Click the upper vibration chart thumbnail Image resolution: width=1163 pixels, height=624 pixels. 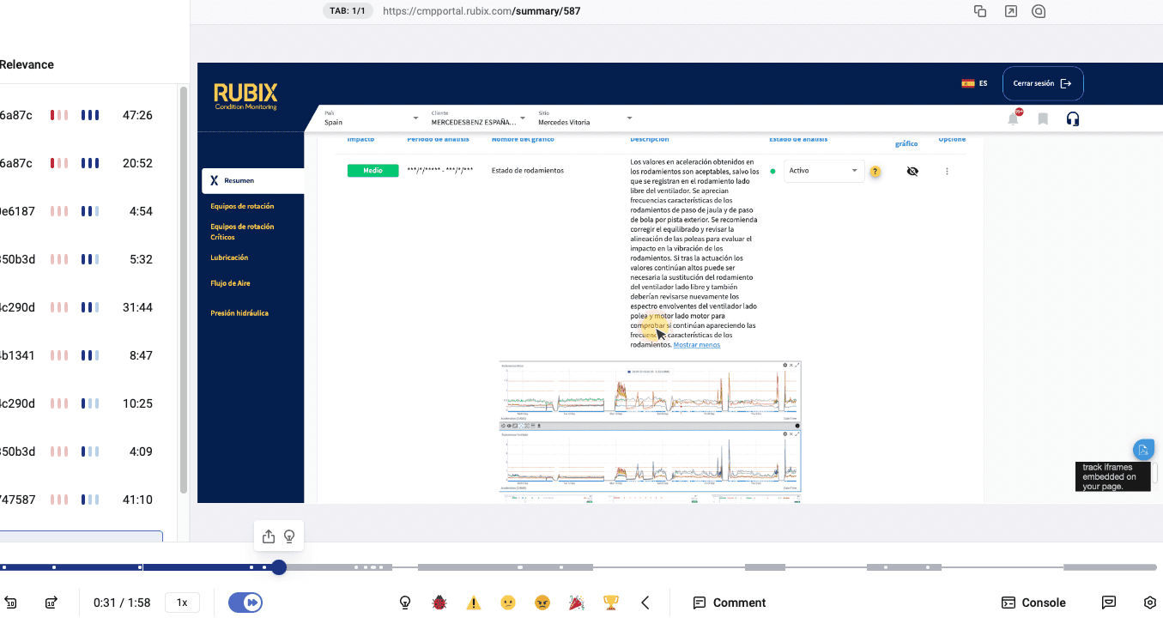650,391
